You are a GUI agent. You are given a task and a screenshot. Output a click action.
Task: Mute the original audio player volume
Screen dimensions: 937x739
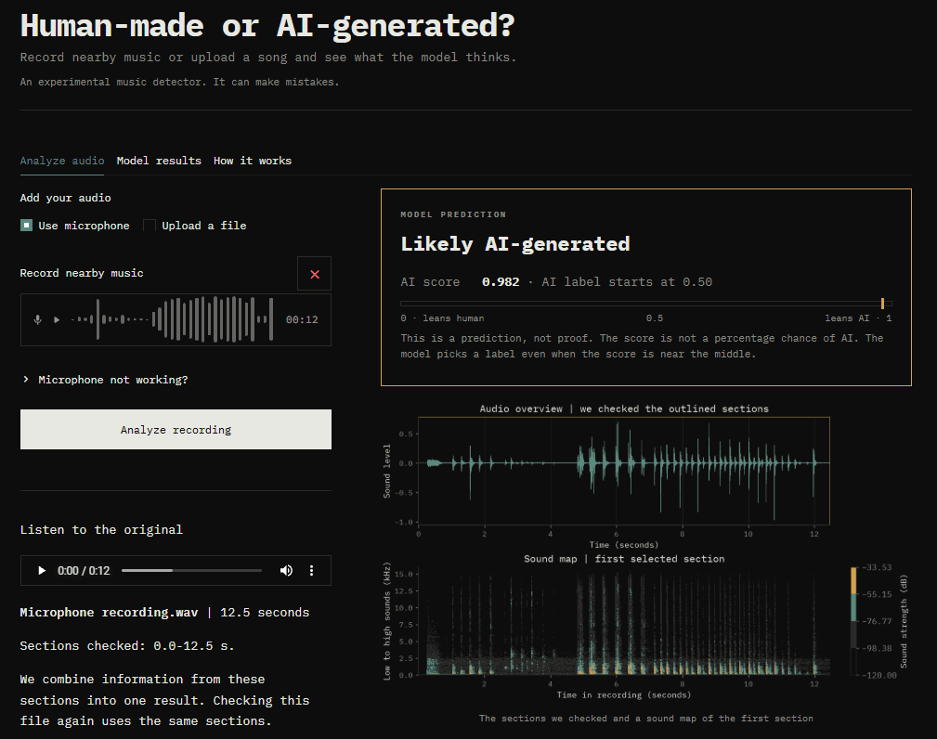pyautogui.click(x=286, y=571)
